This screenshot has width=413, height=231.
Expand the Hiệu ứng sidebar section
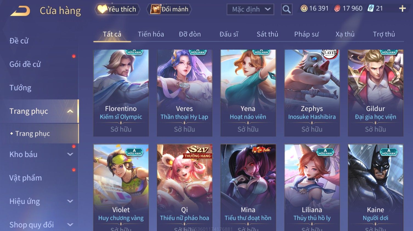coord(70,201)
